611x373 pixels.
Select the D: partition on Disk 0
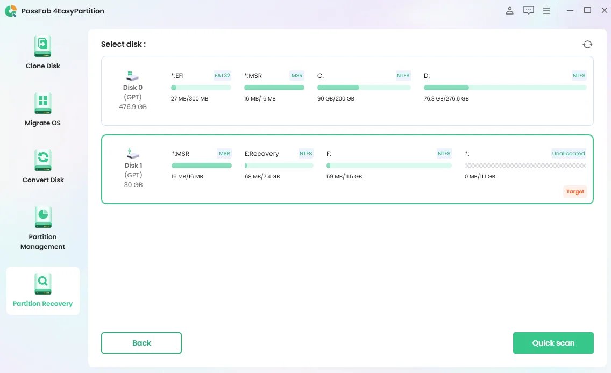[505, 87]
